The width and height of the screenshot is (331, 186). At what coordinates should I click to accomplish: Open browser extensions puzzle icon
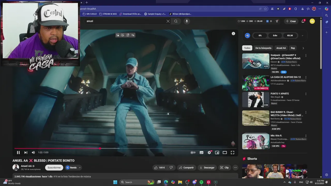296,9
